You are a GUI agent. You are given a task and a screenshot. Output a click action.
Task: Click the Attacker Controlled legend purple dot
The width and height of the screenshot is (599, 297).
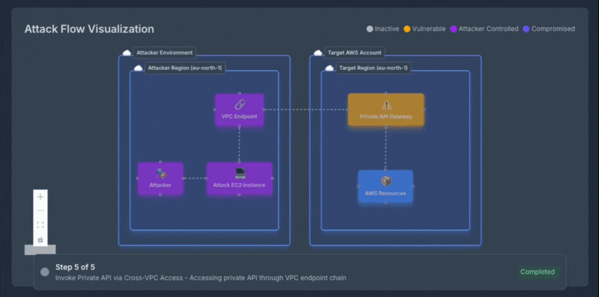click(x=454, y=29)
